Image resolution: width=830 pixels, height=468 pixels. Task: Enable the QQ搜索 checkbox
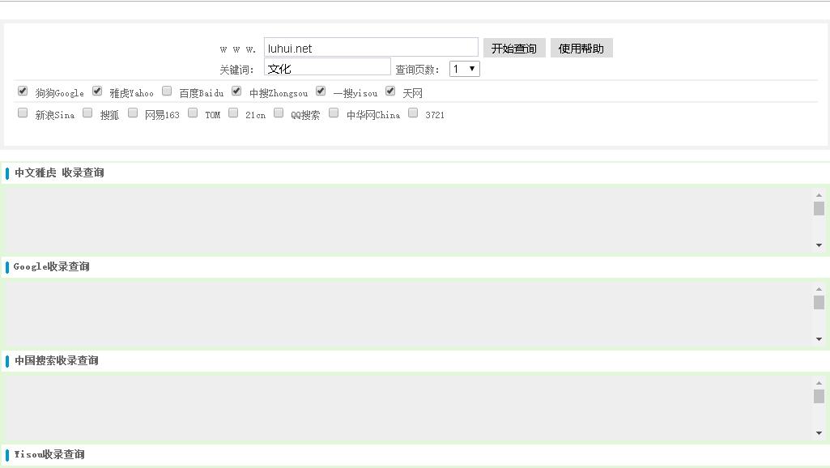(x=279, y=113)
